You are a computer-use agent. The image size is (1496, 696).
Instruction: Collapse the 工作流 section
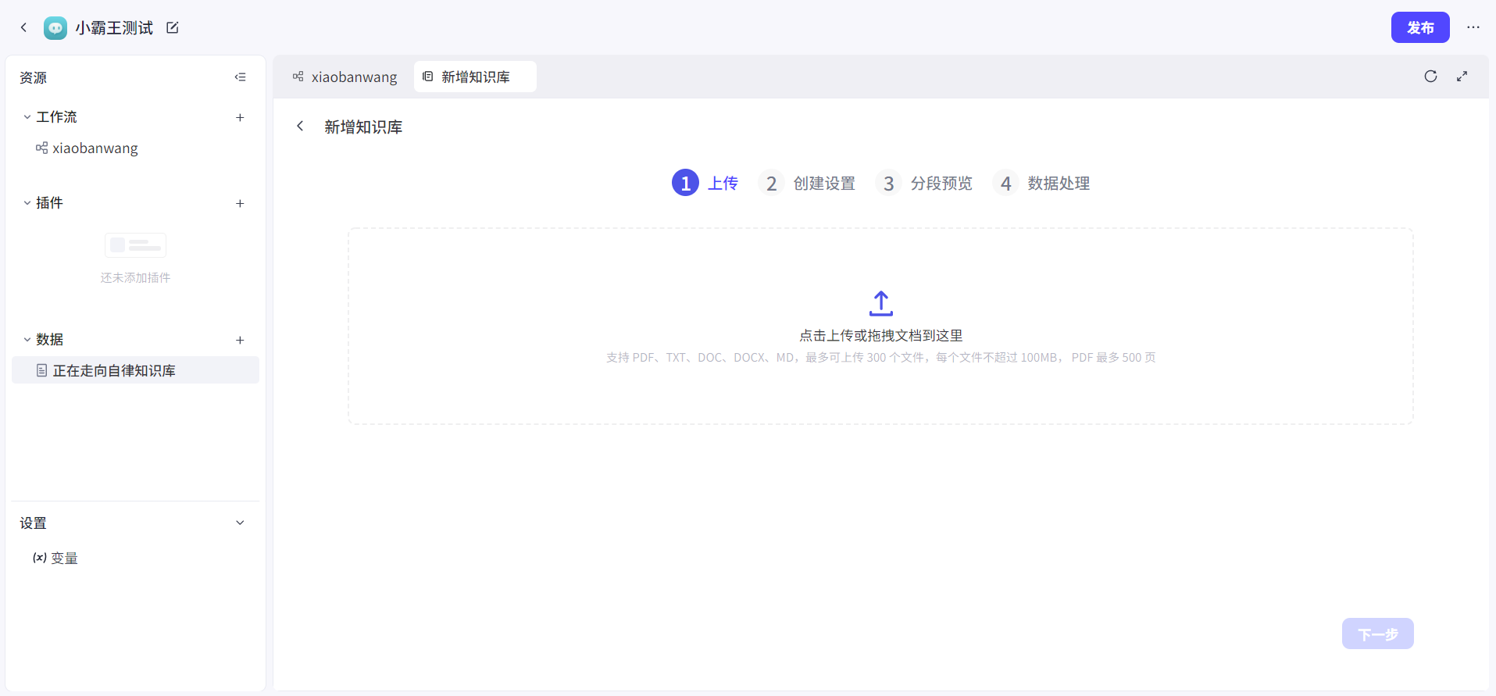tap(27, 117)
